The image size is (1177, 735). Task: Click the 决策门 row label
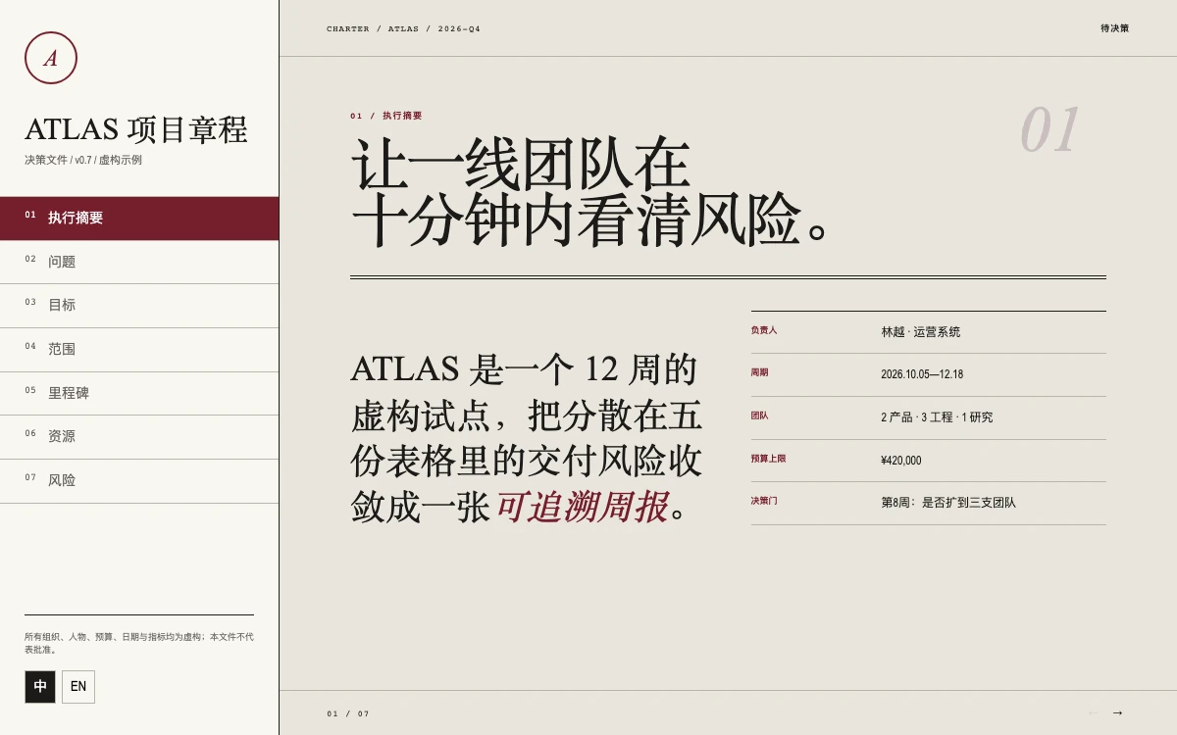click(764, 501)
